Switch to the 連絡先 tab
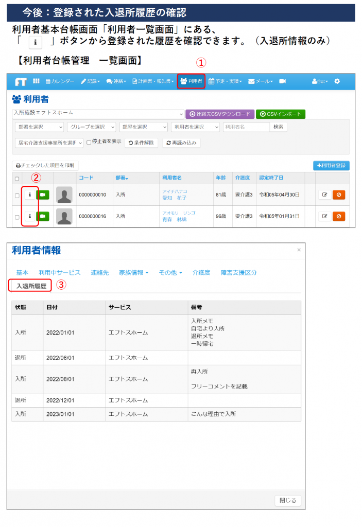The width and height of the screenshot is (362, 527). [100, 273]
